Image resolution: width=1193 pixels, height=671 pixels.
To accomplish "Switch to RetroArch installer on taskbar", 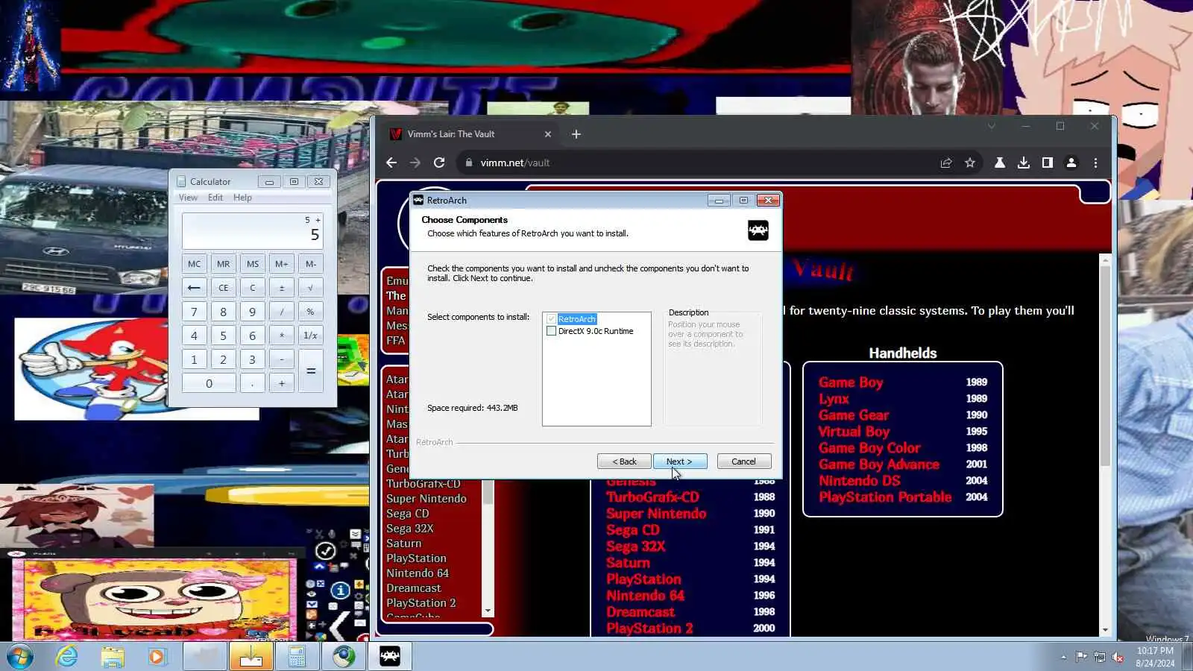I will click(x=390, y=656).
